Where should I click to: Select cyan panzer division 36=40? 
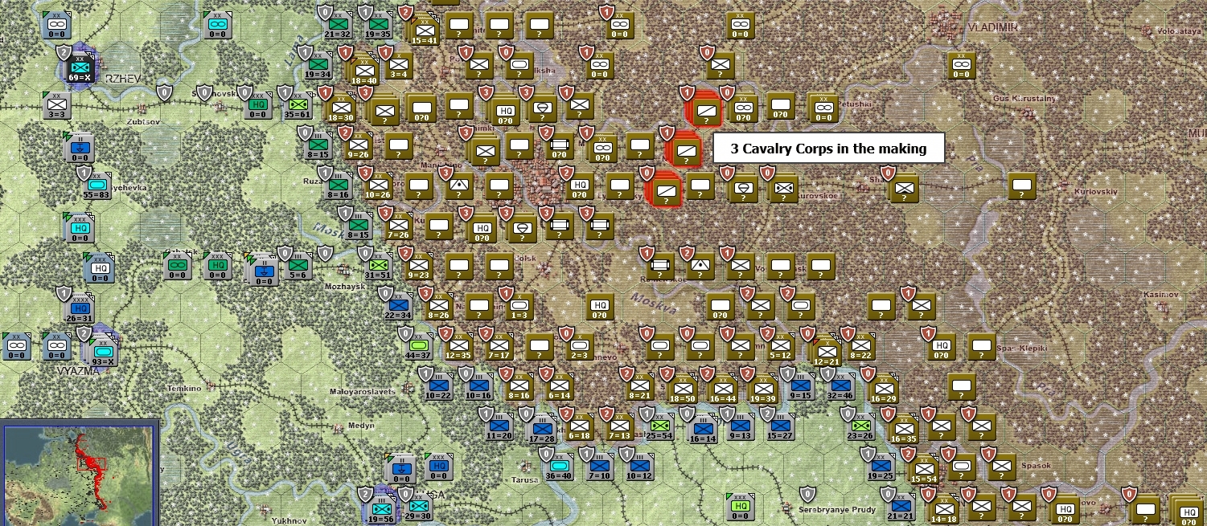(x=559, y=466)
